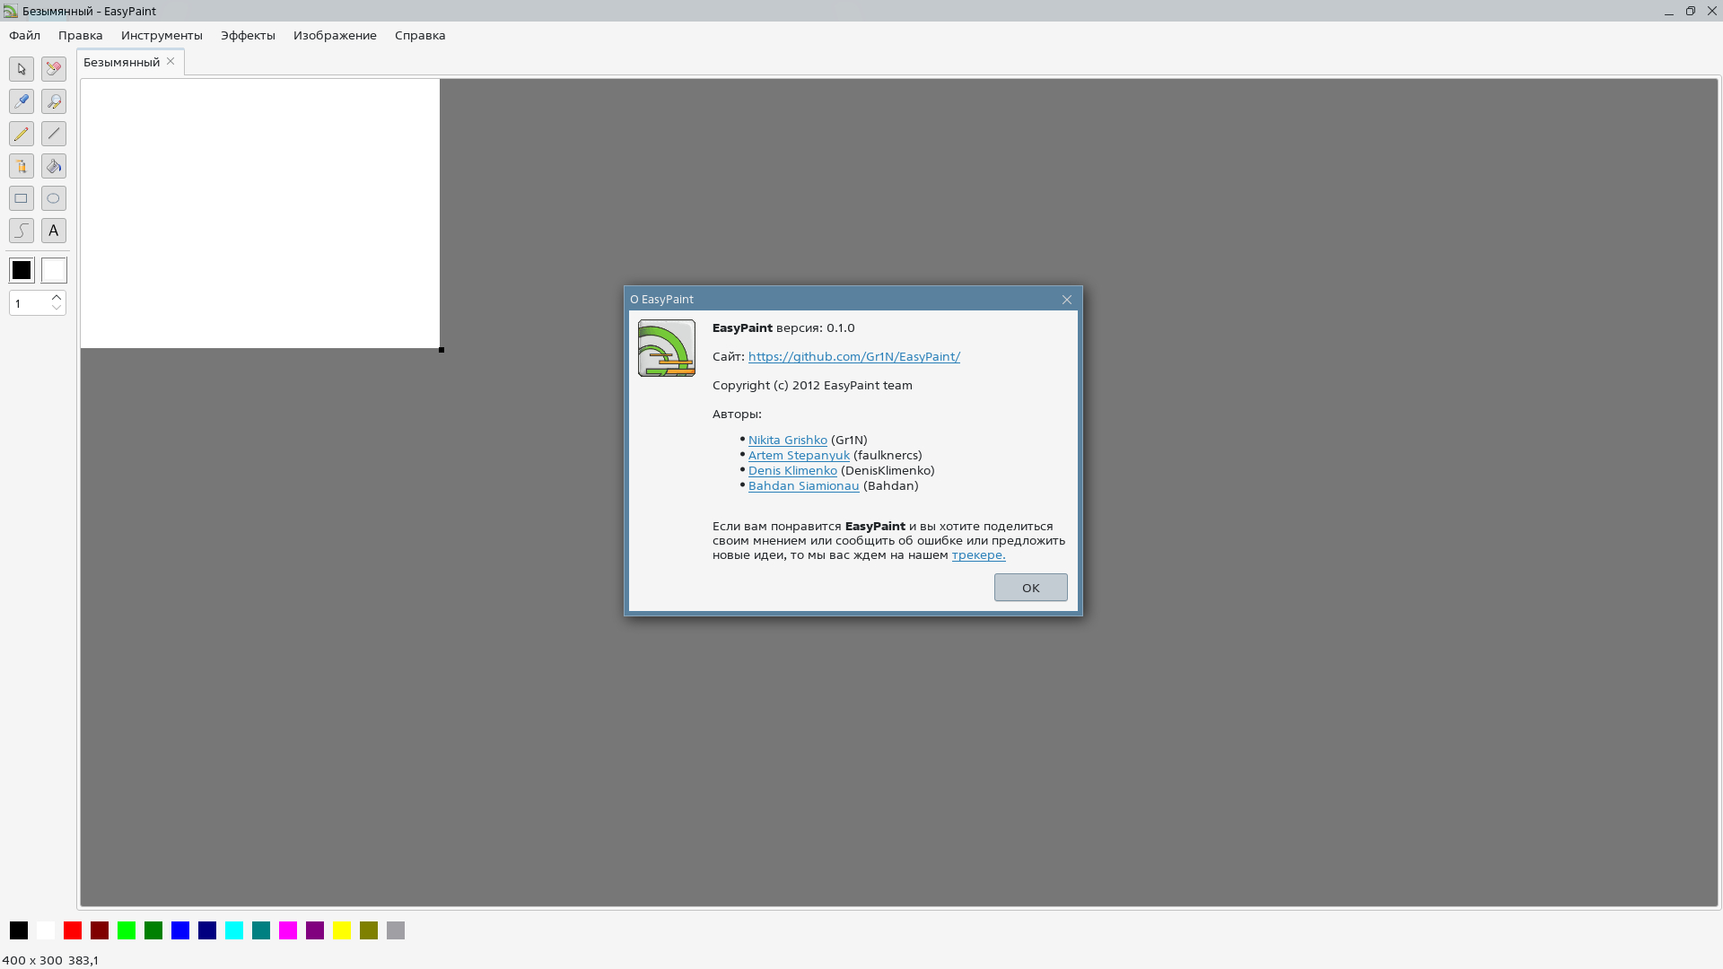Select the Ellipse shape tool
The height and width of the screenshot is (969, 1723).
point(54,198)
